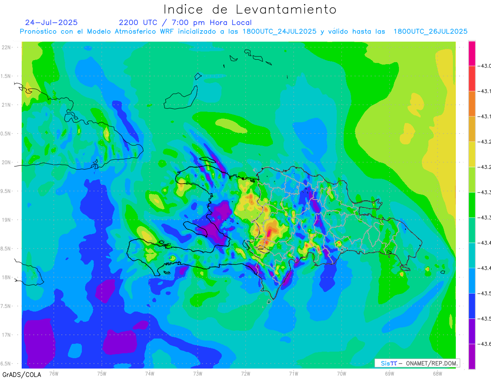Click the title 'Indice de Levantamiento'
This screenshot has height=379, width=491.
(x=250, y=9)
